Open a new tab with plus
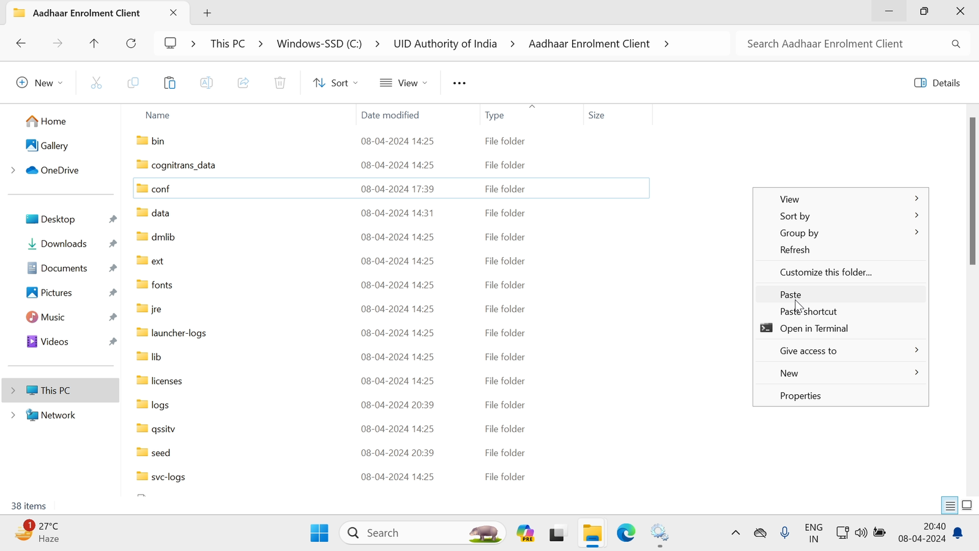 pyautogui.click(x=207, y=13)
